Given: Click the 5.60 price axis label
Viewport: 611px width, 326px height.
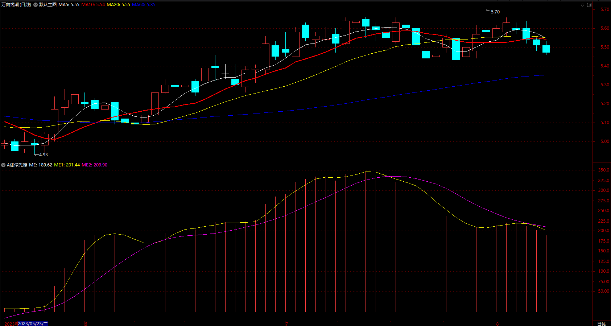Looking at the screenshot, I should (605, 28).
